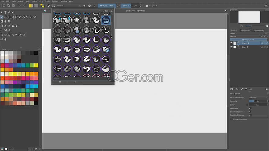Viewport: 269px width, 151px height.
Task: Select the Rectangular Selection tool
Action: tap(2, 35)
